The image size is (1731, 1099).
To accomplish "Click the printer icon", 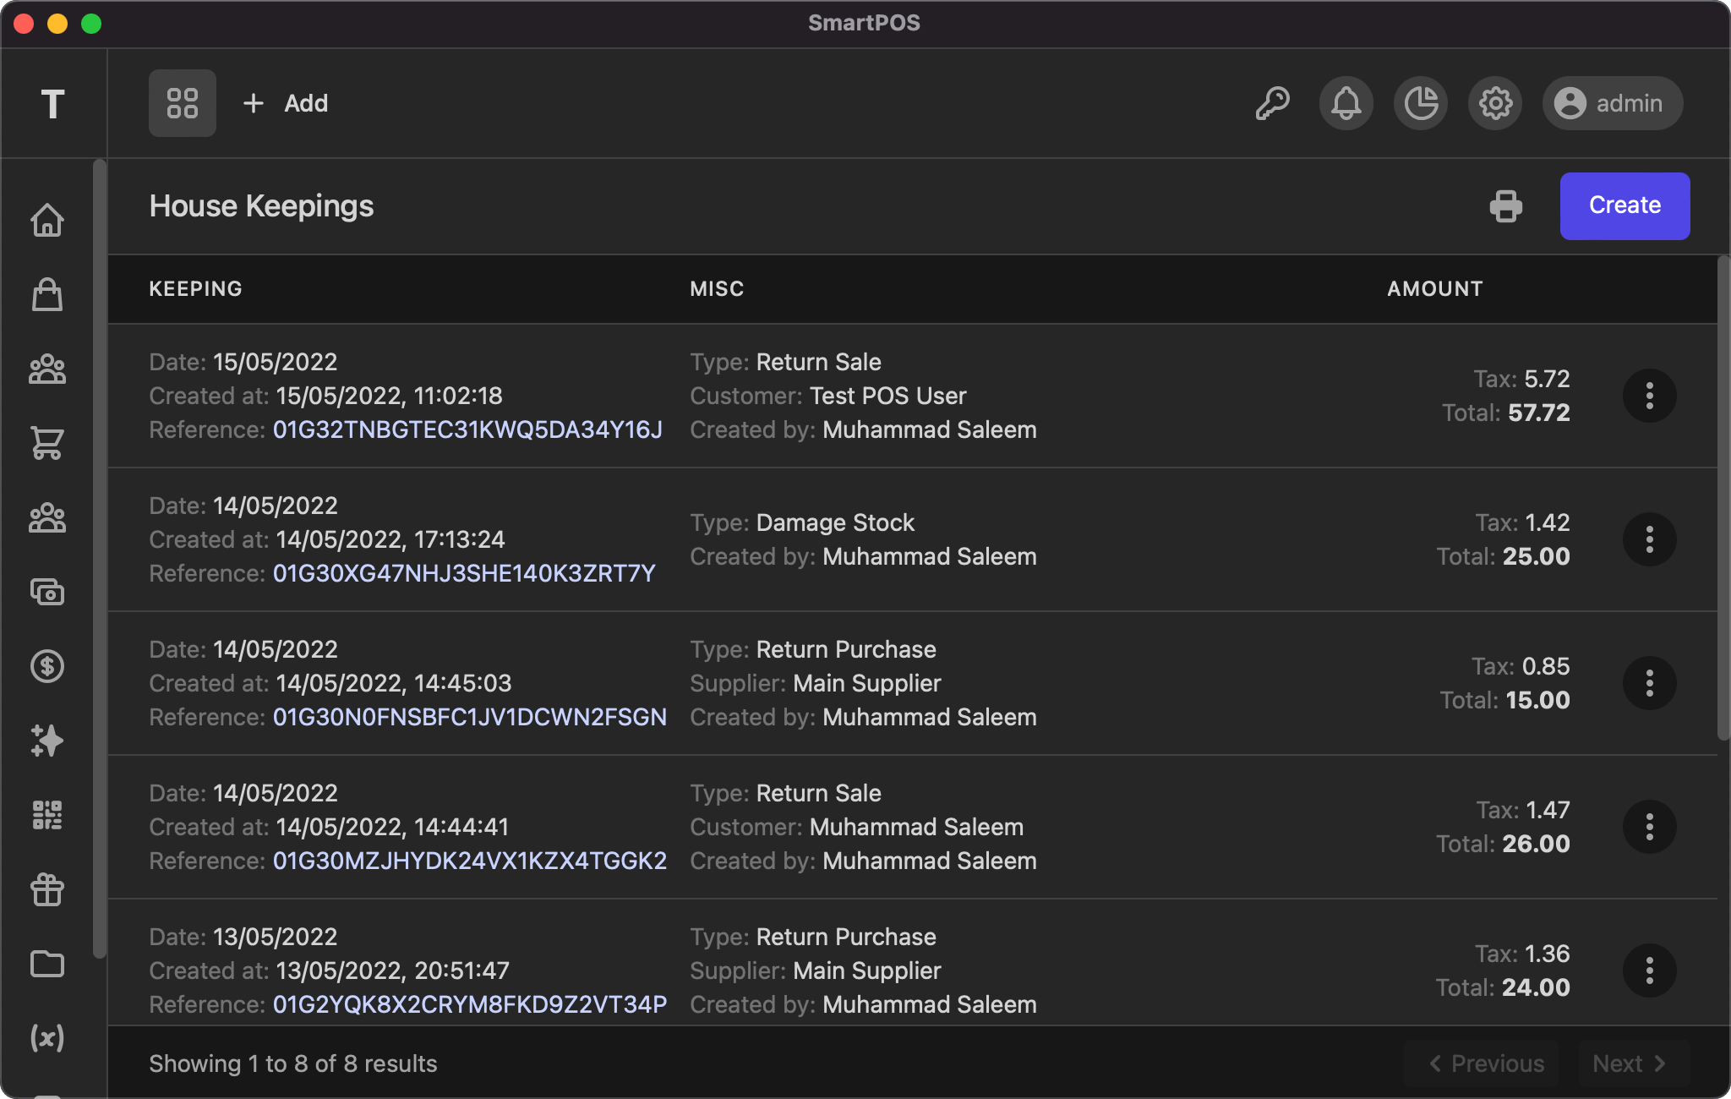I will [x=1506, y=206].
